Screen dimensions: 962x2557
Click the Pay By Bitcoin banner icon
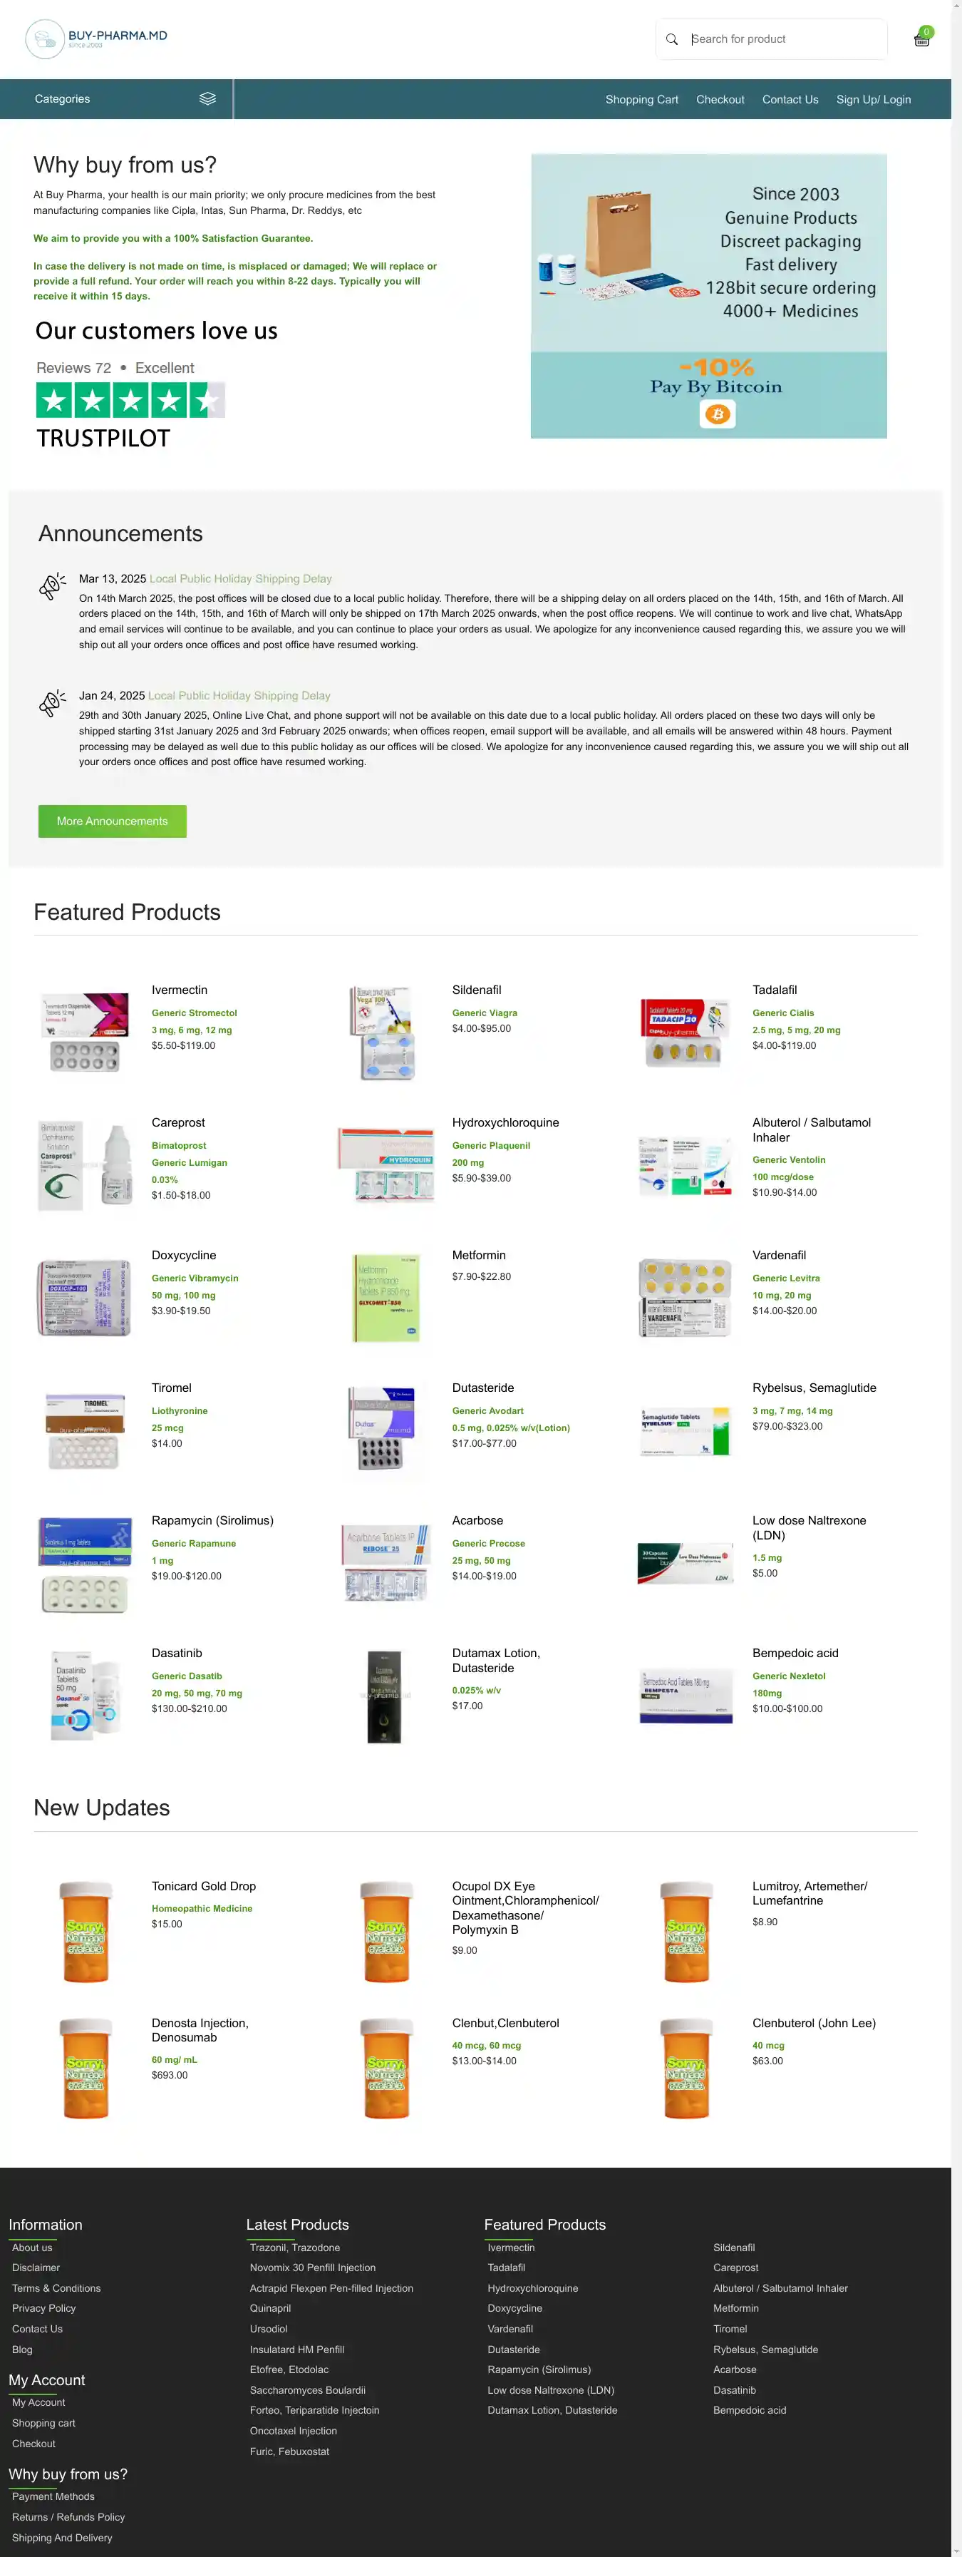pyautogui.click(x=716, y=414)
